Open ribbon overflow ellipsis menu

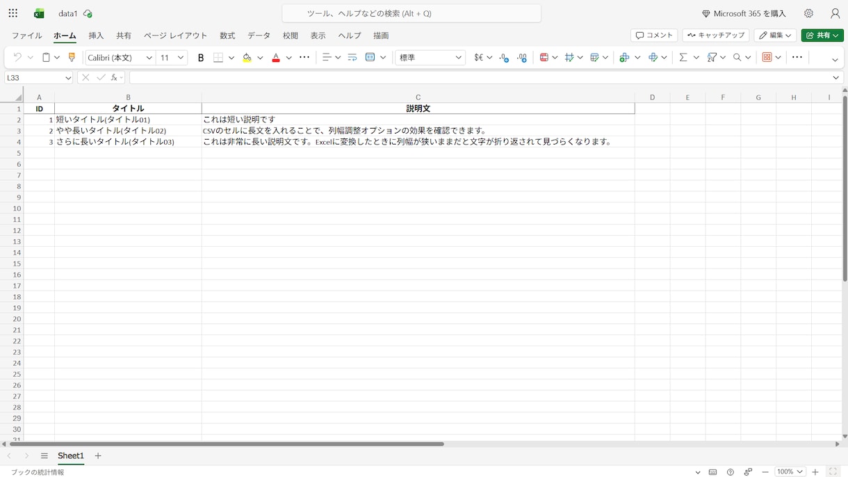coord(797,58)
